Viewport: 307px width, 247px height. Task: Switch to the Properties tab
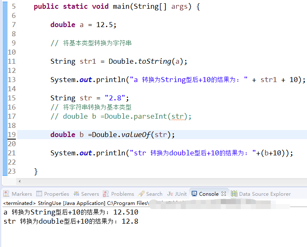coord(52,194)
